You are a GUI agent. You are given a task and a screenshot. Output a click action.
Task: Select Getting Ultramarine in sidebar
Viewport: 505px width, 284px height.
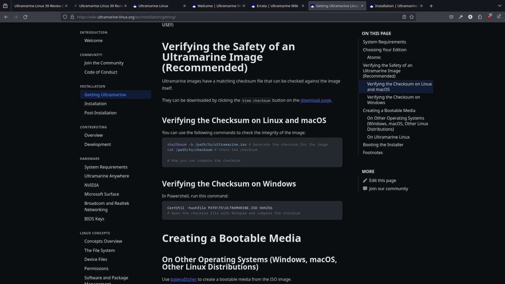coord(116,95)
